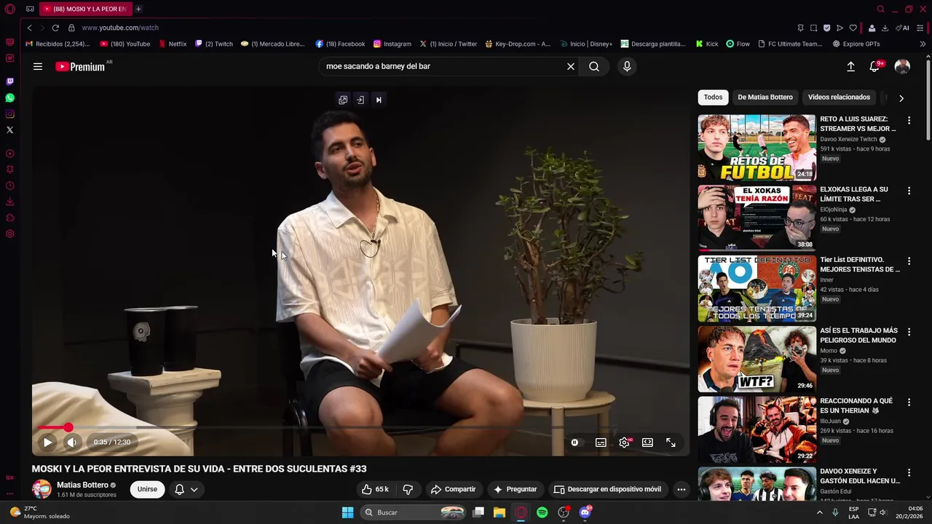Like the video with 65 k
The image size is (932, 524).
[375, 489]
